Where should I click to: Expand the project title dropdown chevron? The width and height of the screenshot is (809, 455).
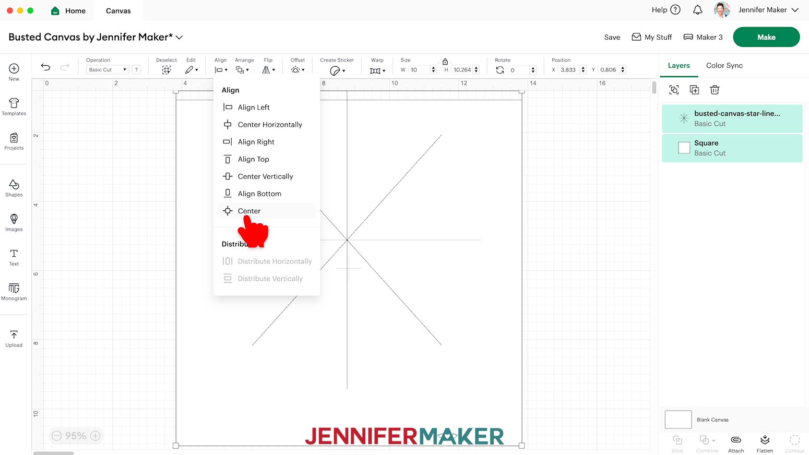tap(179, 38)
